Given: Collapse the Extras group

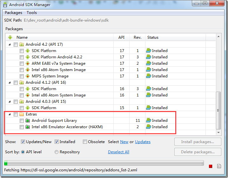Looking at the screenshot, I should [10, 114].
